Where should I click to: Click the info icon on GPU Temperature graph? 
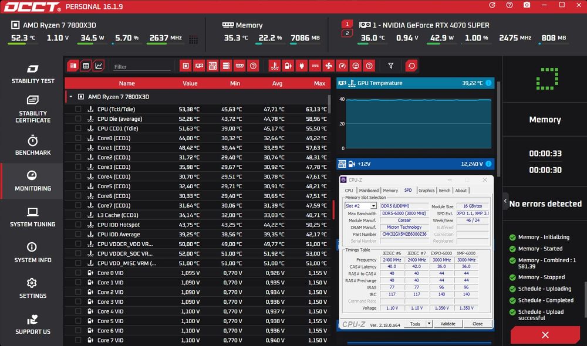488,83
